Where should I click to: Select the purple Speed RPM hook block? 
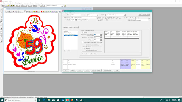pyautogui.click(x=128, y=64)
